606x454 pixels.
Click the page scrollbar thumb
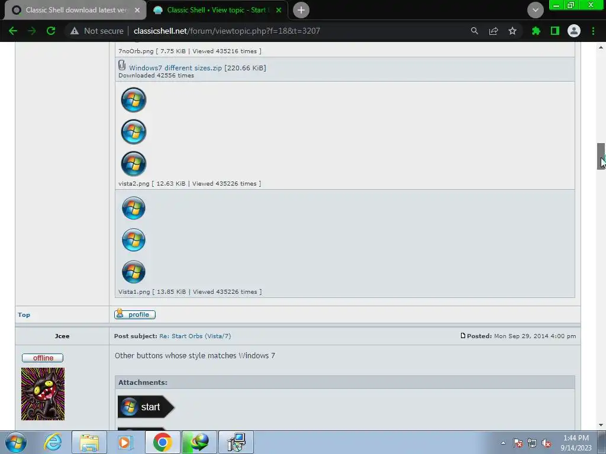click(601, 156)
